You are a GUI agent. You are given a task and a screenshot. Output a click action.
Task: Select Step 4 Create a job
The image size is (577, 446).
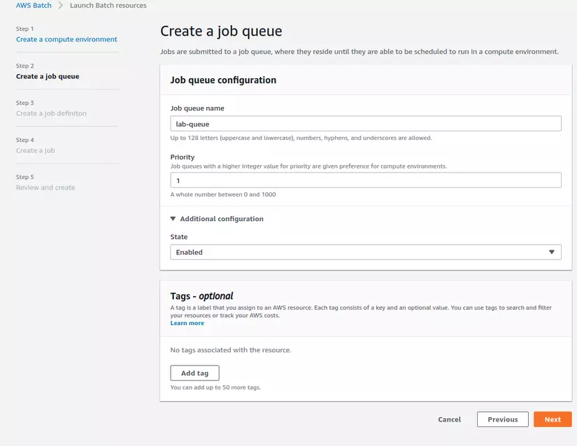pyautogui.click(x=36, y=150)
